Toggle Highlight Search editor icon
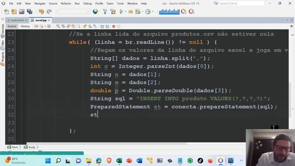Screen dimensions: 295x166 pyautogui.click(x=73, y=26)
